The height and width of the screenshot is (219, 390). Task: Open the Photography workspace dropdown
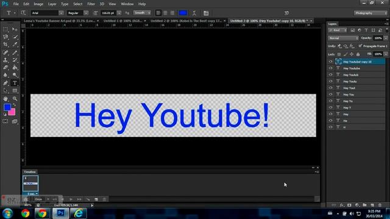pyautogui.click(x=370, y=13)
